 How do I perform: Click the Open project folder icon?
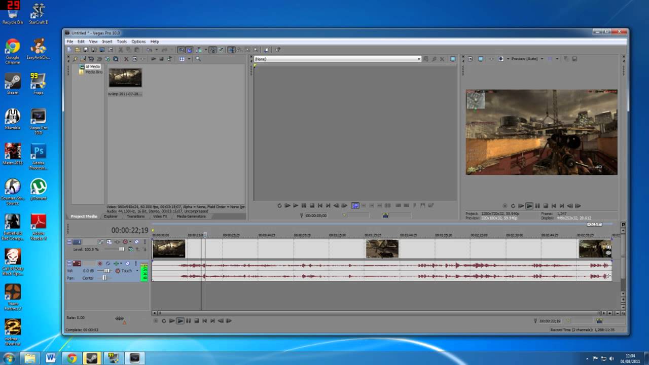pyautogui.click(x=78, y=50)
